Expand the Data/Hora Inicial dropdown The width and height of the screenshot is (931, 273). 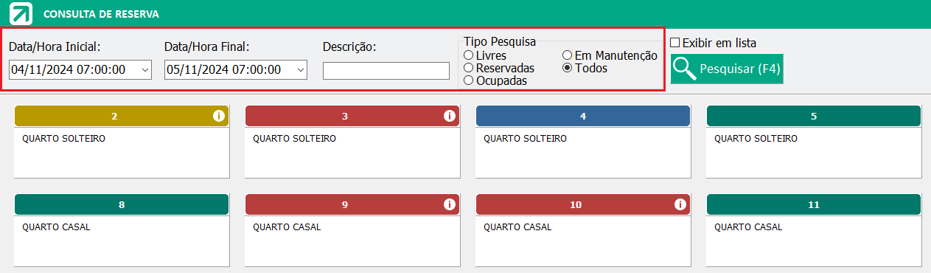(144, 70)
